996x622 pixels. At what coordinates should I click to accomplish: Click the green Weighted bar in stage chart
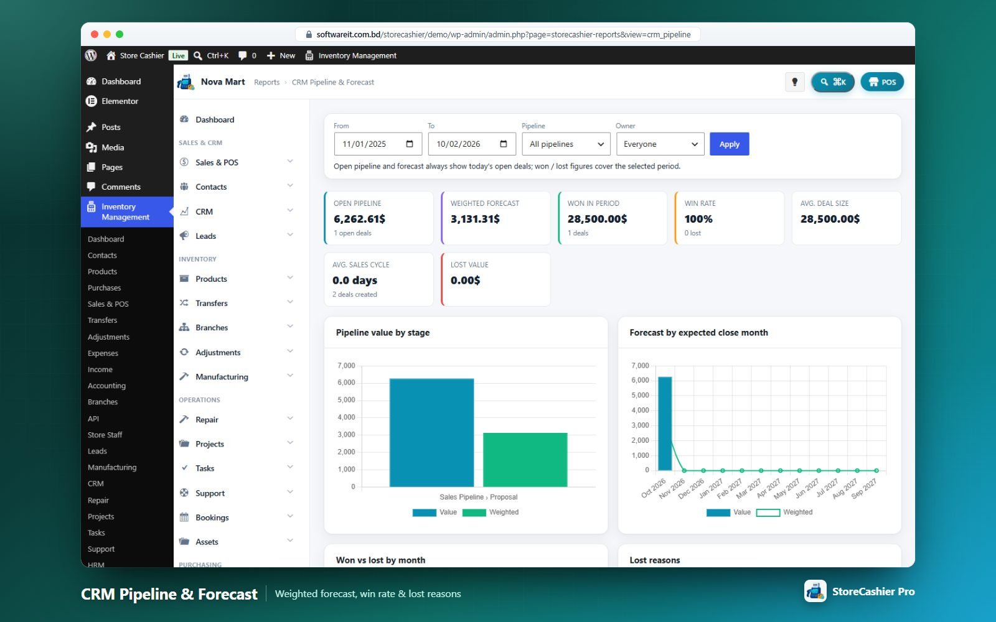(525, 460)
